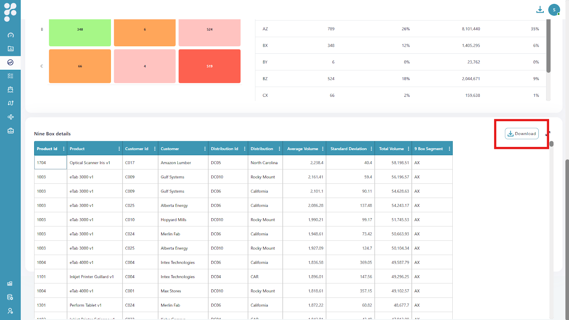Open Average Volume column menu
569x320 pixels.
pos(323,149)
